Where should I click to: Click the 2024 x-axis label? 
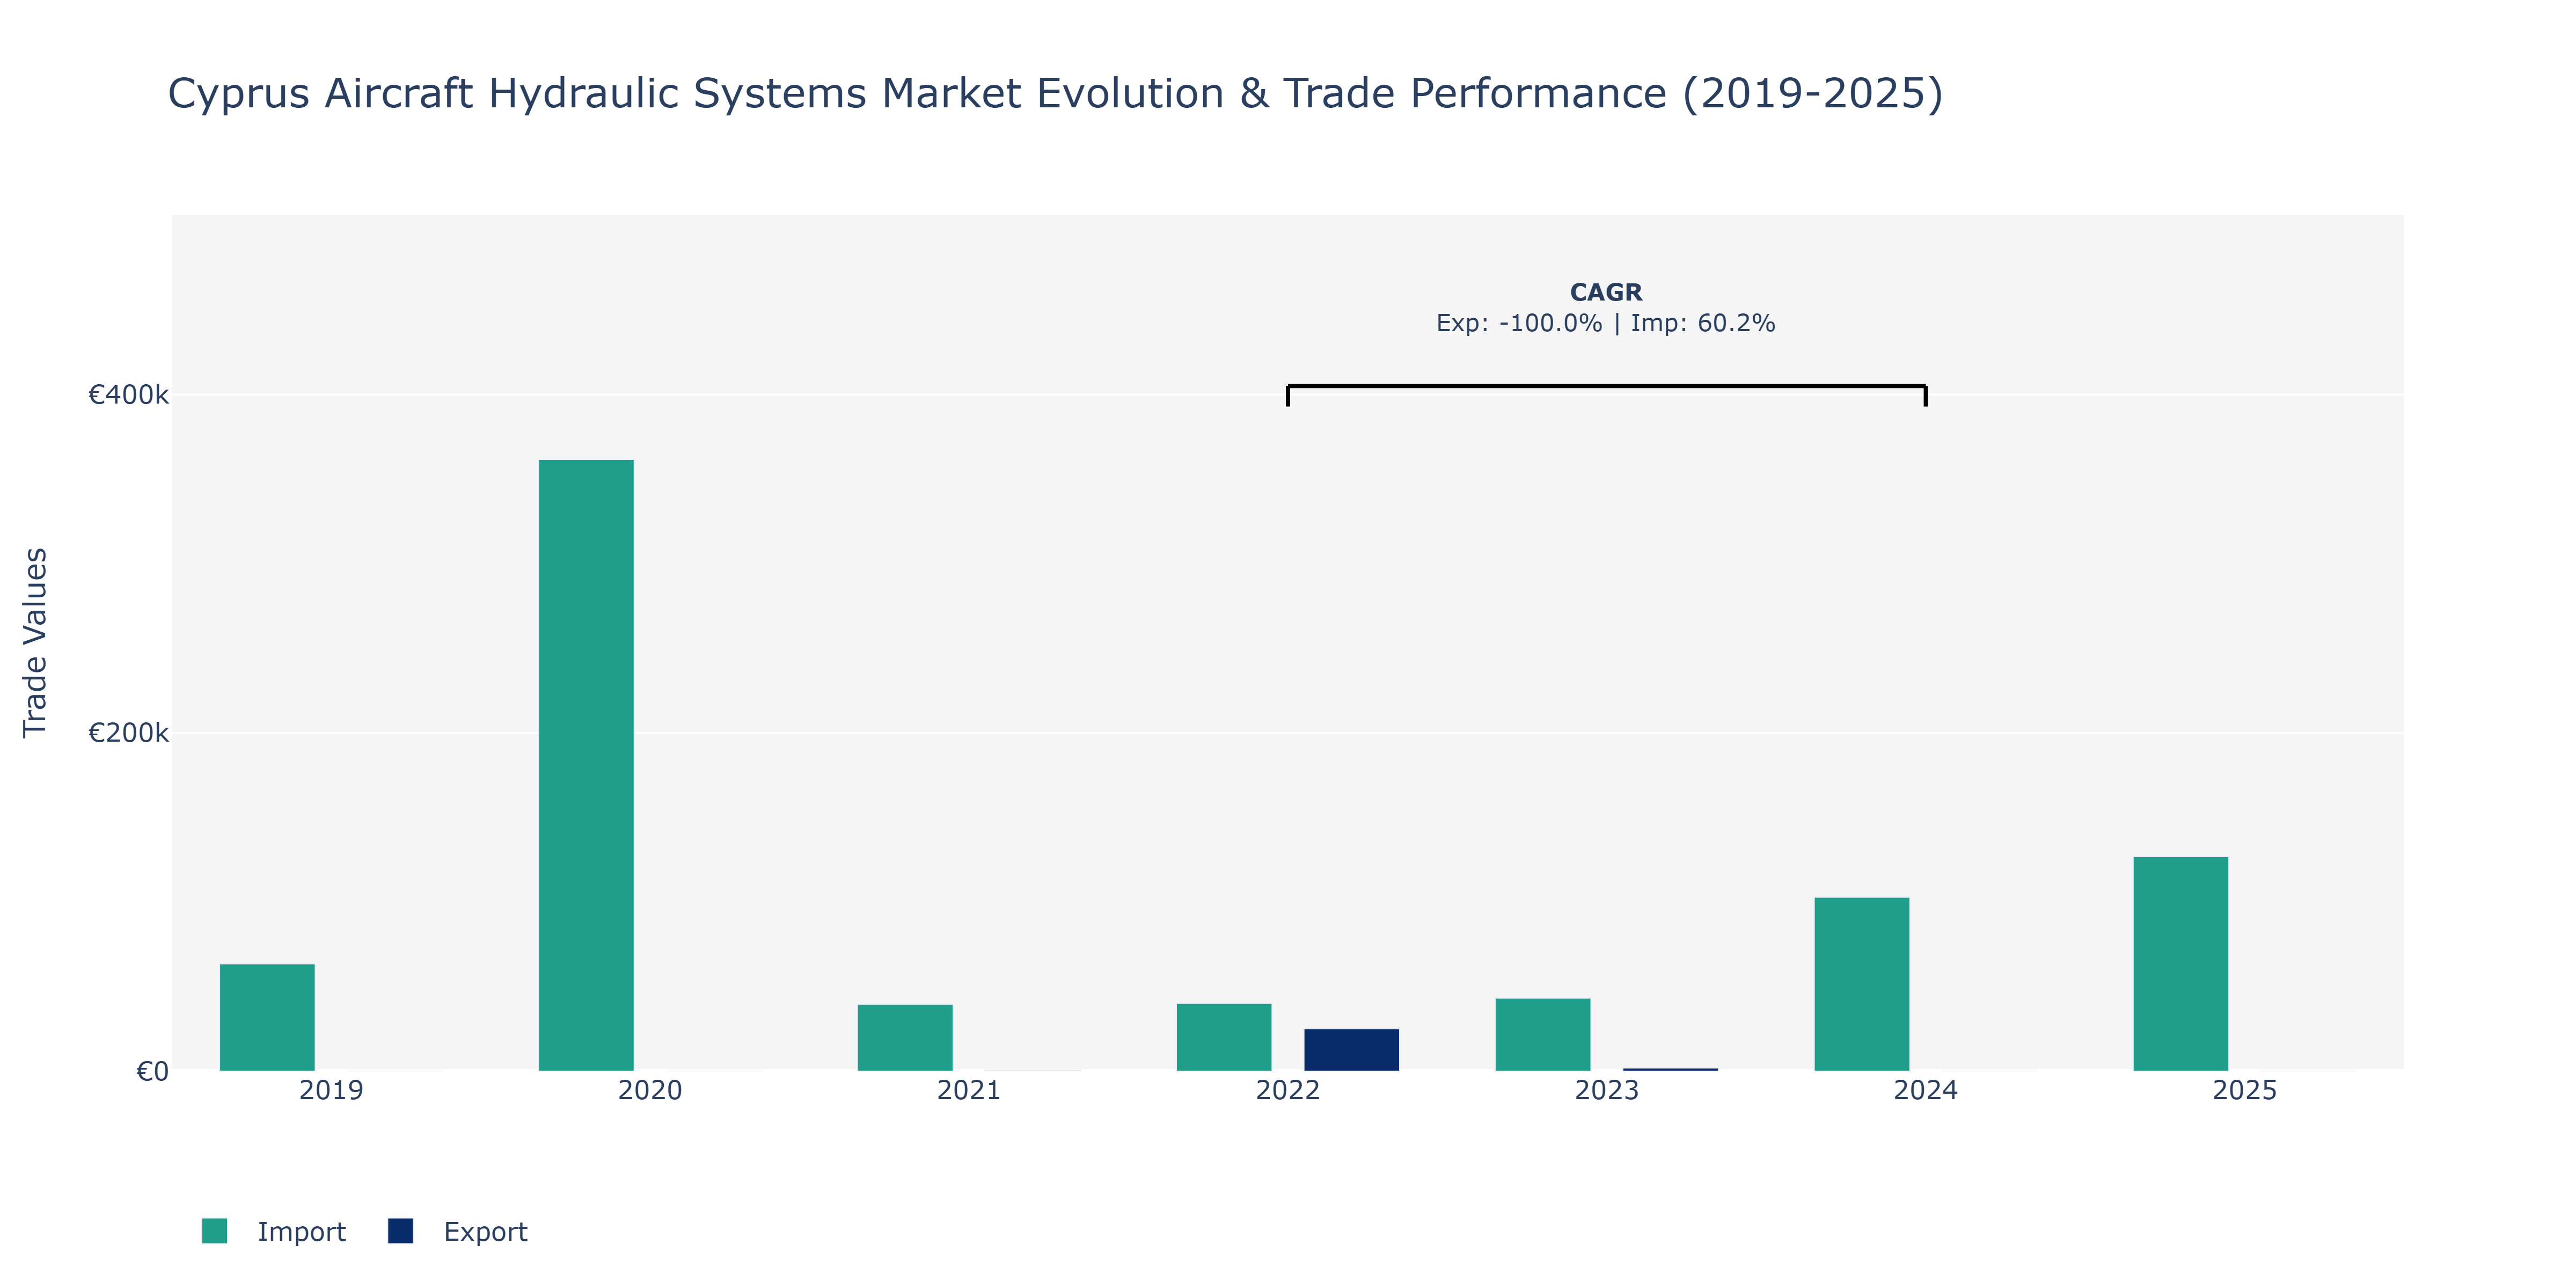(x=1926, y=1090)
